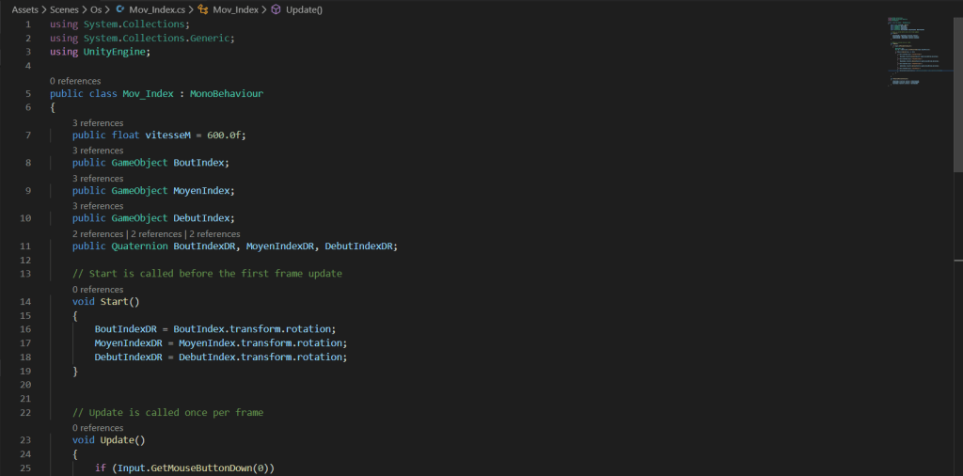View 3 references above DebutIndex GameObject
Screen dimensions: 963x476
(x=98, y=206)
